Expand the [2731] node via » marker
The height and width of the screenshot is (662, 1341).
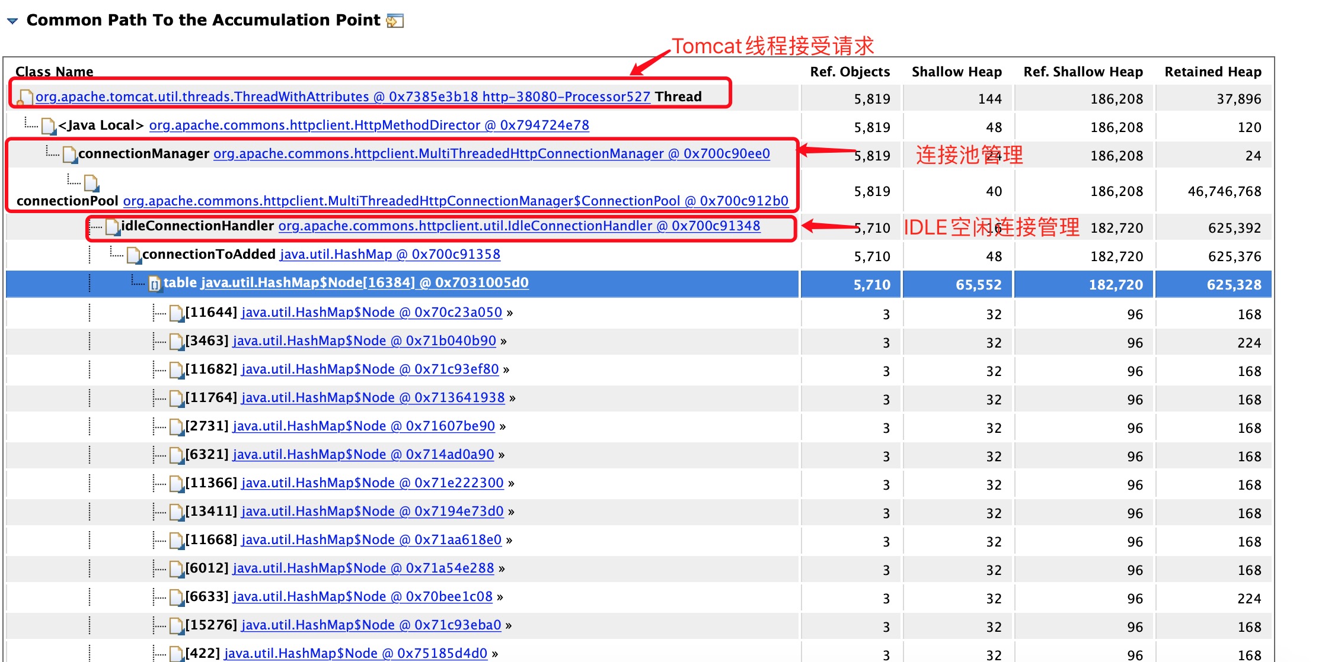[x=503, y=427]
